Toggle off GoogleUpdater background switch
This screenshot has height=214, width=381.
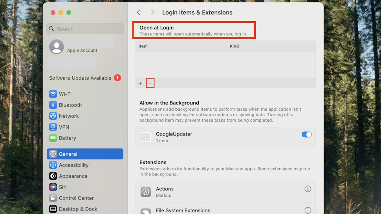click(307, 135)
